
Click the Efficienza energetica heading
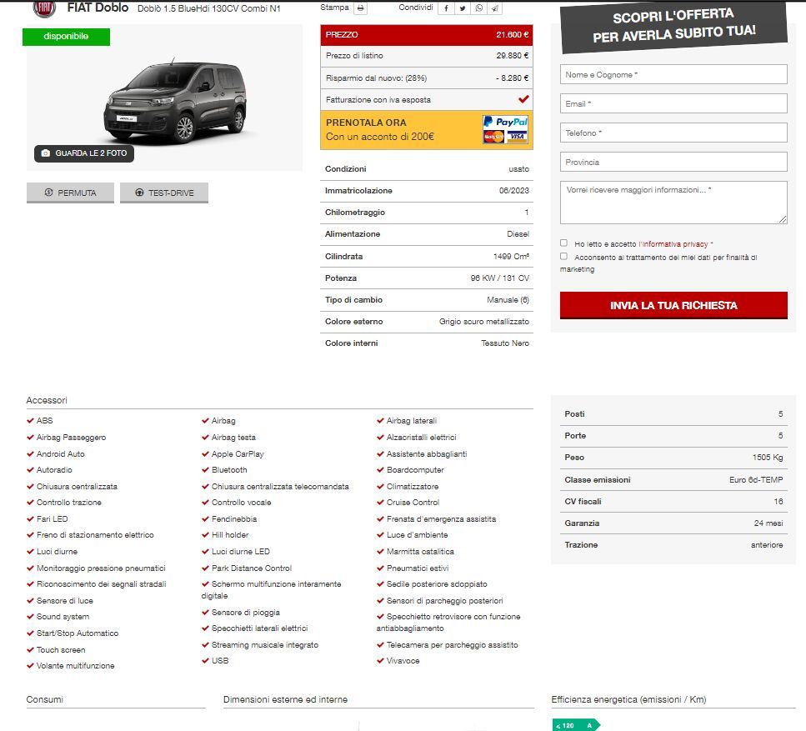(628, 699)
